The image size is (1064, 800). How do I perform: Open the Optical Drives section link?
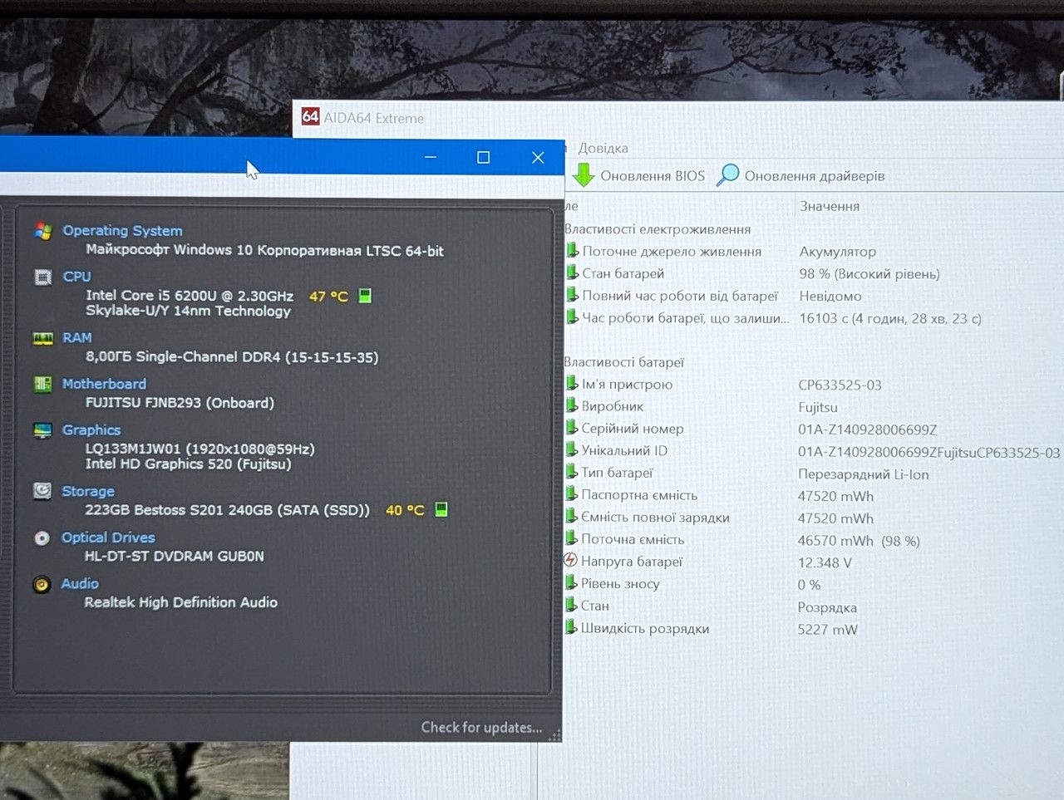(x=108, y=537)
